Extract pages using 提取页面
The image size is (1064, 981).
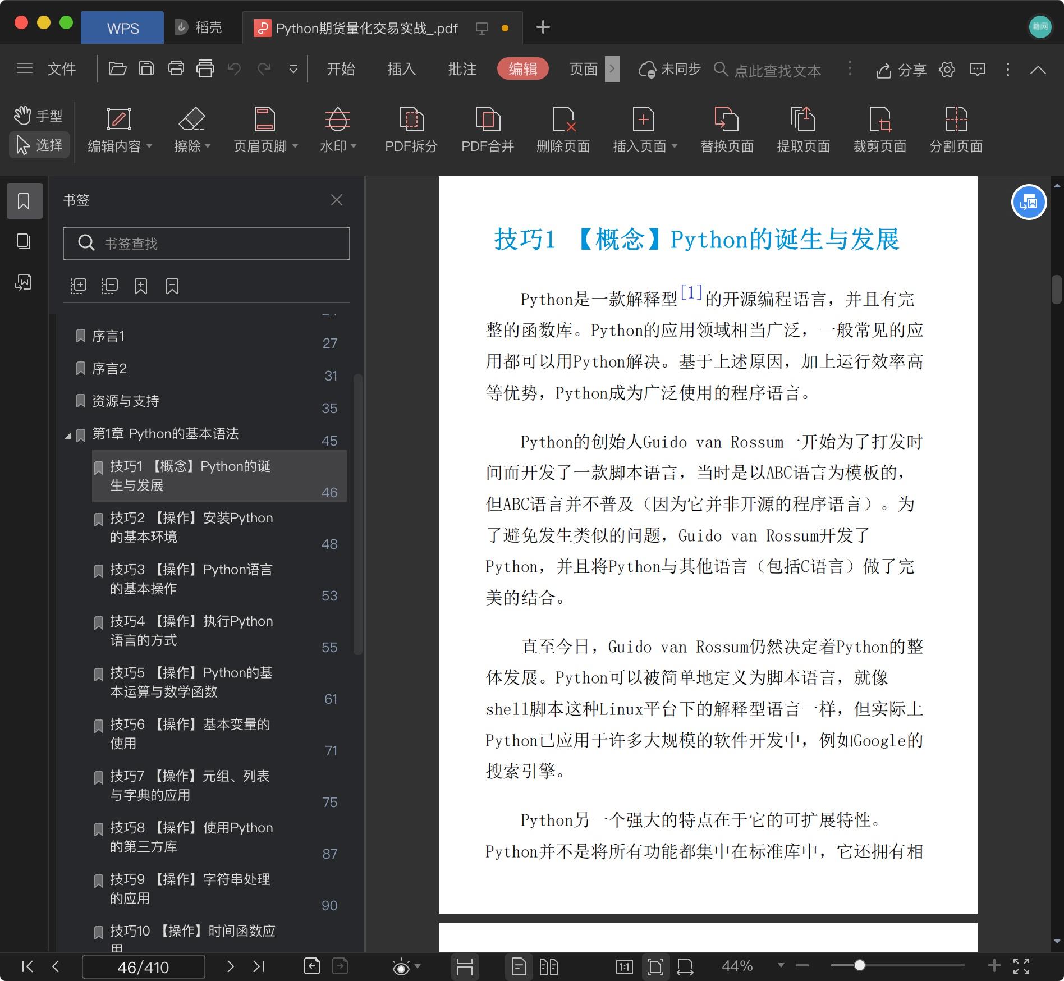(803, 130)
